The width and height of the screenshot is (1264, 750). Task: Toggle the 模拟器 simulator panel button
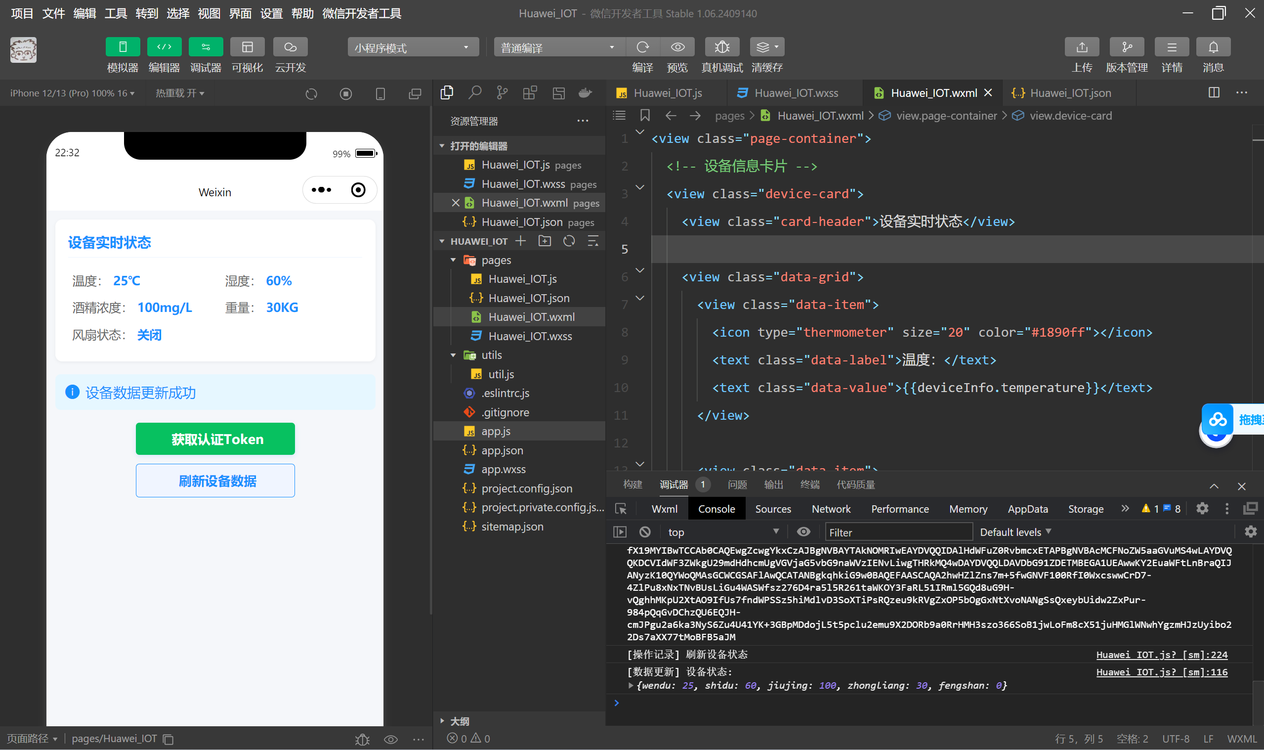(123, 47)
